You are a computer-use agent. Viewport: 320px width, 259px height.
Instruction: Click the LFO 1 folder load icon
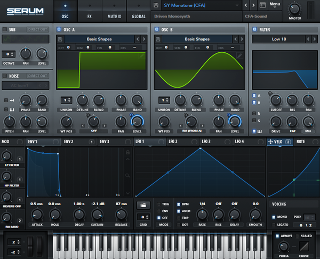(143, 205)
